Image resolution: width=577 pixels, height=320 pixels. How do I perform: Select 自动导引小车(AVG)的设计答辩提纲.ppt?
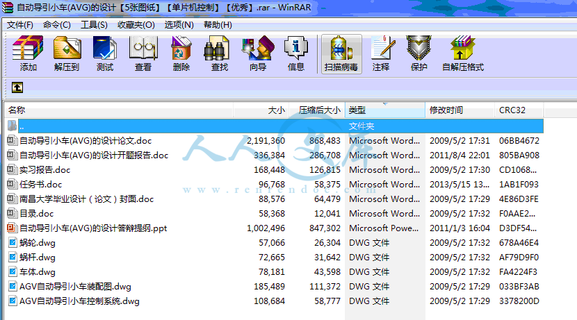point(93,228)
